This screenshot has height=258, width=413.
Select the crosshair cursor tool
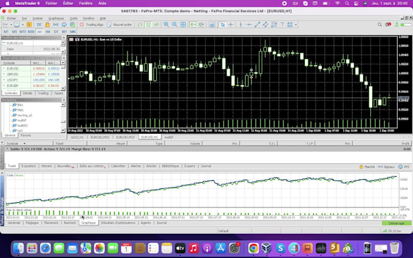point(231,24)
